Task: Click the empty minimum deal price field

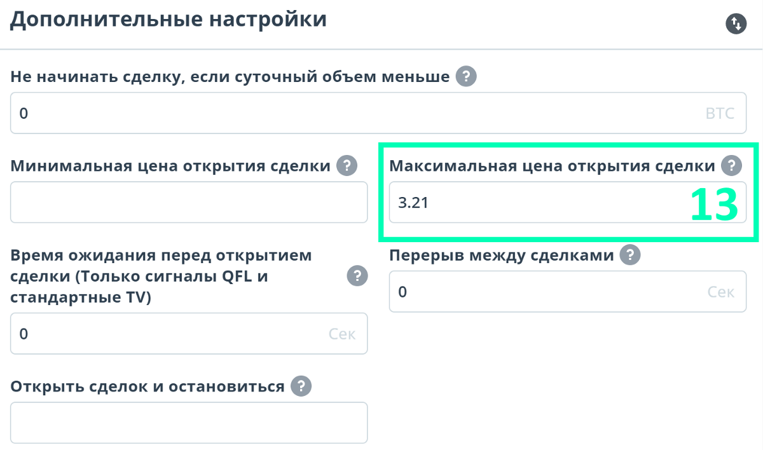Action: [x=189, y=202]
